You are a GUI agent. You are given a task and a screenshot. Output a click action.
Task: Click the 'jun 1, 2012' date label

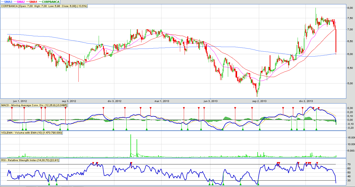point(20,101)
